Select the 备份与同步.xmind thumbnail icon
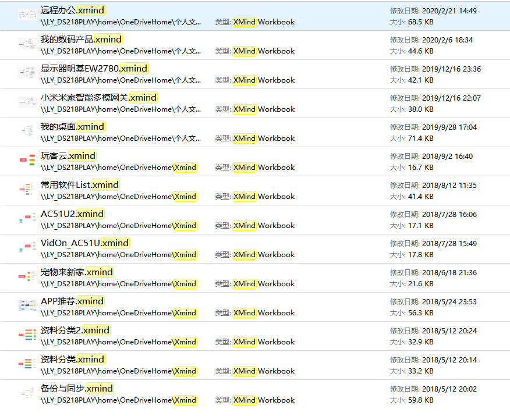 click(x=27, y=393)
